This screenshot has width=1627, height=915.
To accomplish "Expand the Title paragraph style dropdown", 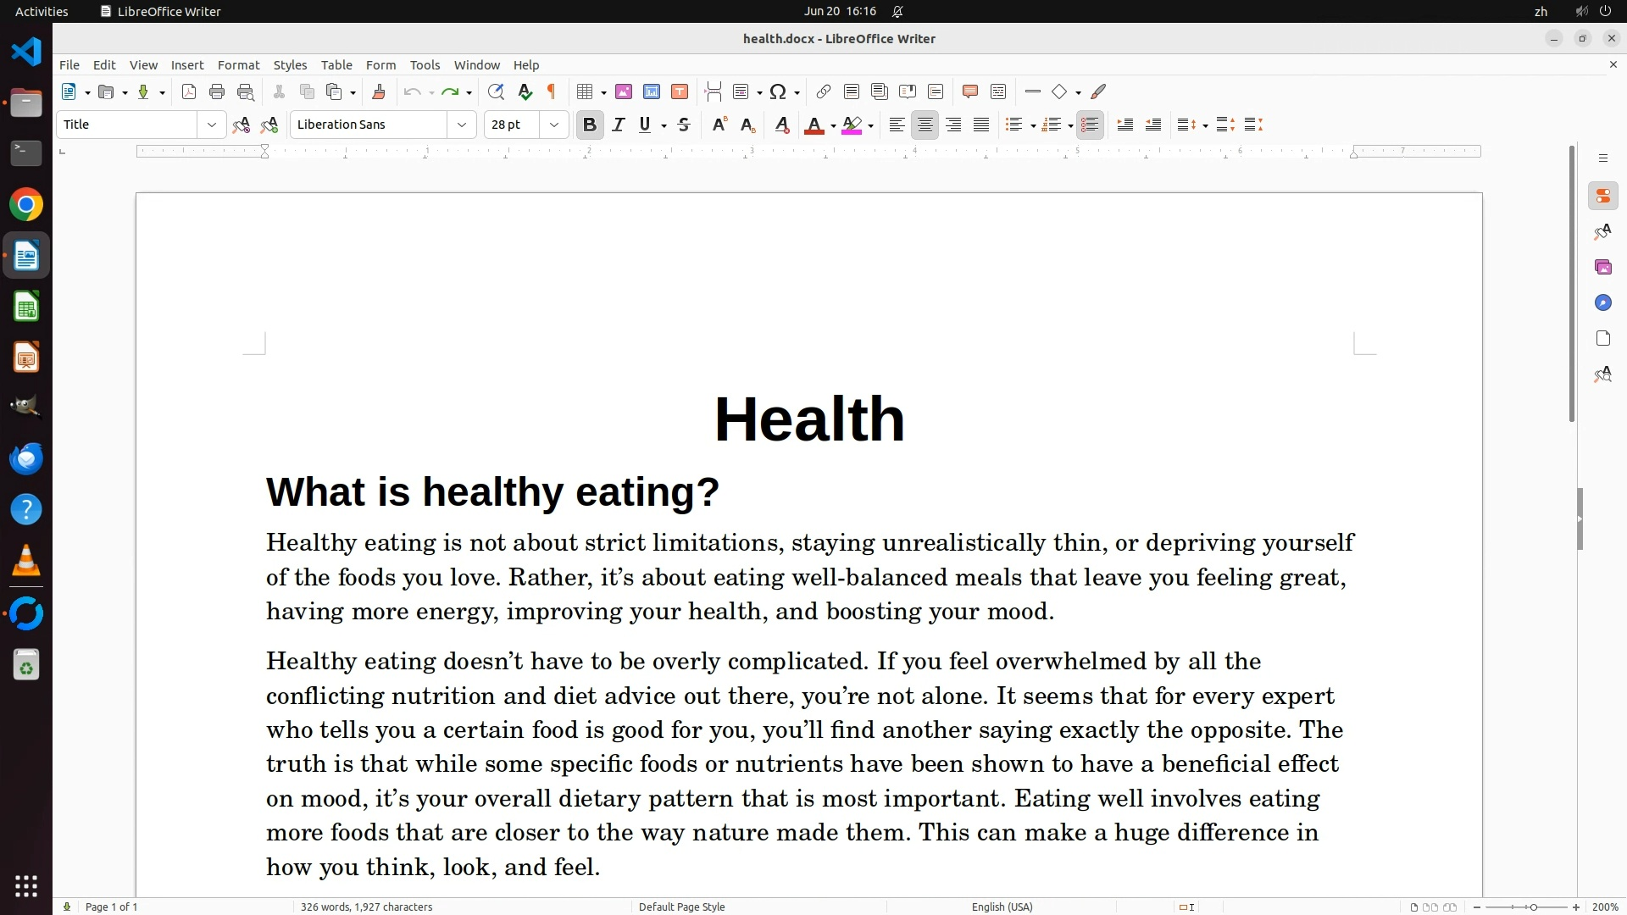I will (x=211, y=125).
